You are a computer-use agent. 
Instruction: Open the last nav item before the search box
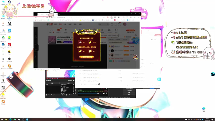coord(80,24)
